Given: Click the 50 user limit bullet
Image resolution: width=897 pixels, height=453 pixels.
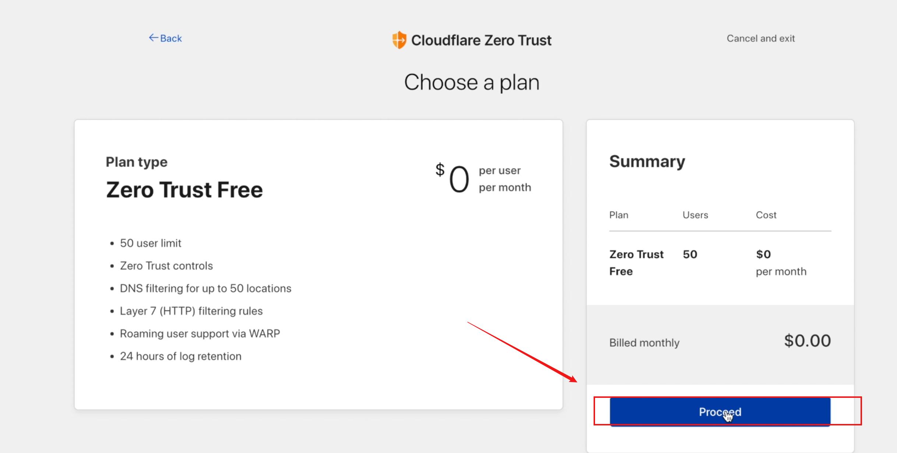Looking at the screenshot, I should point(150,243).
